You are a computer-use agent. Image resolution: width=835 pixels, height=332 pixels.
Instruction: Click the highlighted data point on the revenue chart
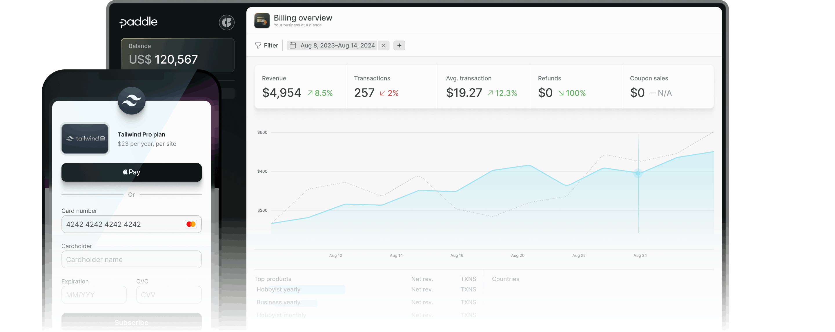pyautogui.click(x=638, y=173)
